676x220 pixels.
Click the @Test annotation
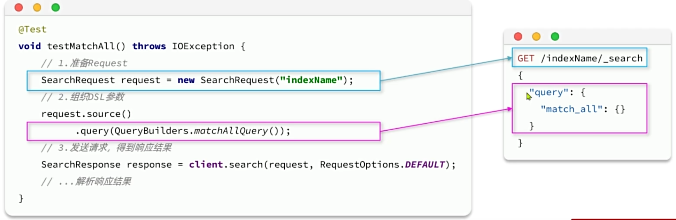32,30
